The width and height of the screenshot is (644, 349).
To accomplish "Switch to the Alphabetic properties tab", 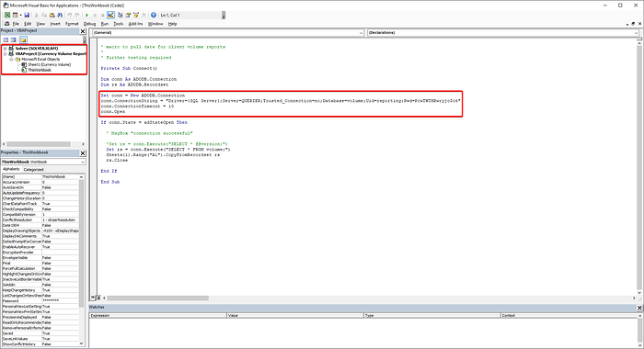I will (11, 169).
